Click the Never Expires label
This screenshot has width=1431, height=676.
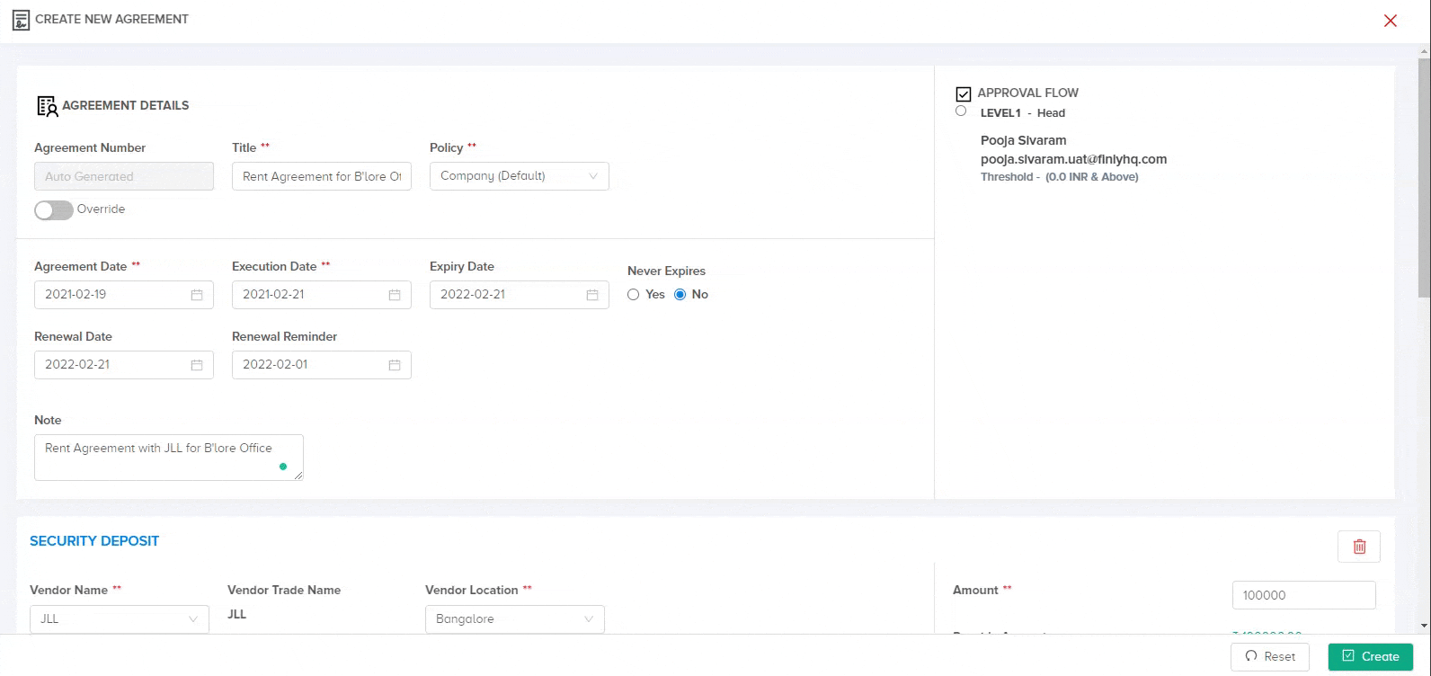[666, 271]
